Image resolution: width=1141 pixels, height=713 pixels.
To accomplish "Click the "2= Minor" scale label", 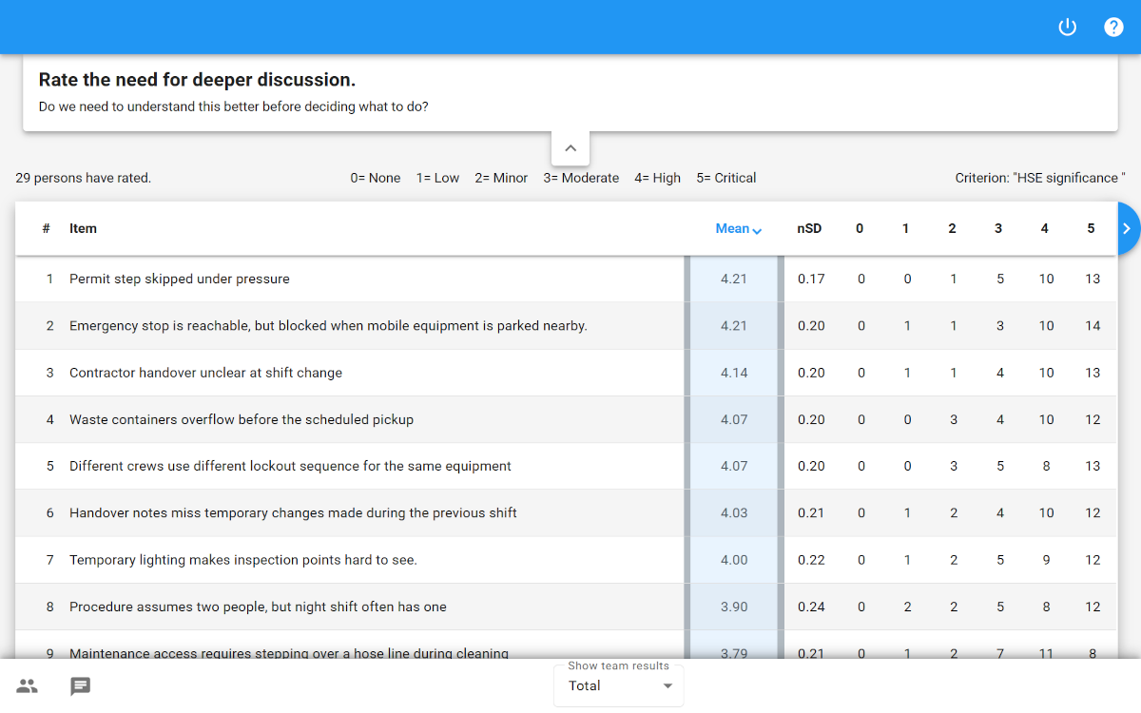I will [x=501, y=178].
